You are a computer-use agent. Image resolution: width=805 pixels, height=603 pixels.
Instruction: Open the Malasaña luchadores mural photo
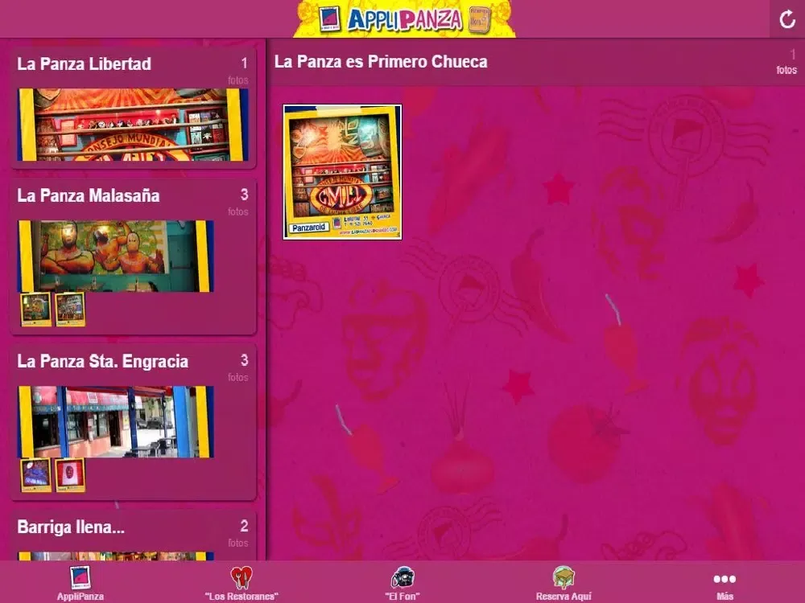[x=116, y=256]
